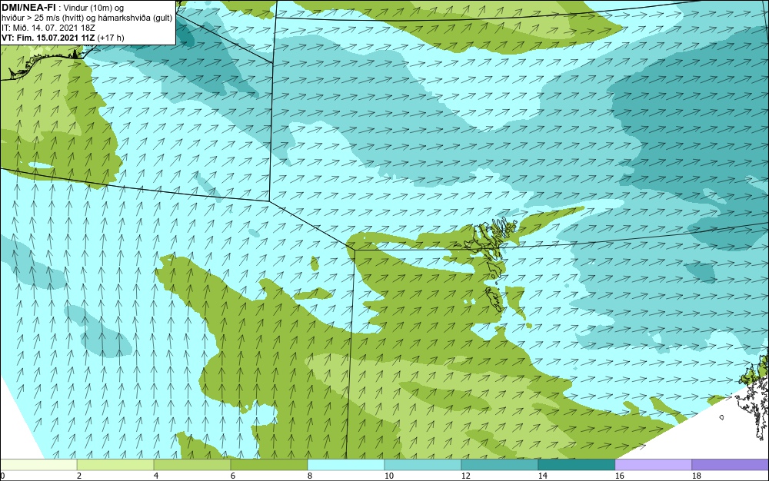769x481 pixels.
Task: Click the 6–8 m/s olive green legend swatch
Action: click(x=268, y=465)
